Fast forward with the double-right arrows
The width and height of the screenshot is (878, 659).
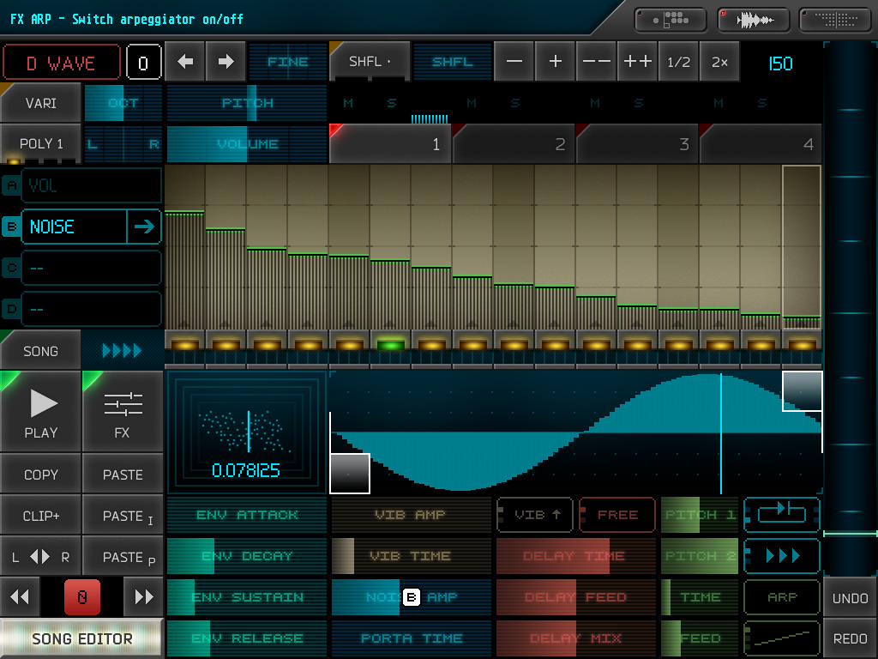tap(144, 597)
